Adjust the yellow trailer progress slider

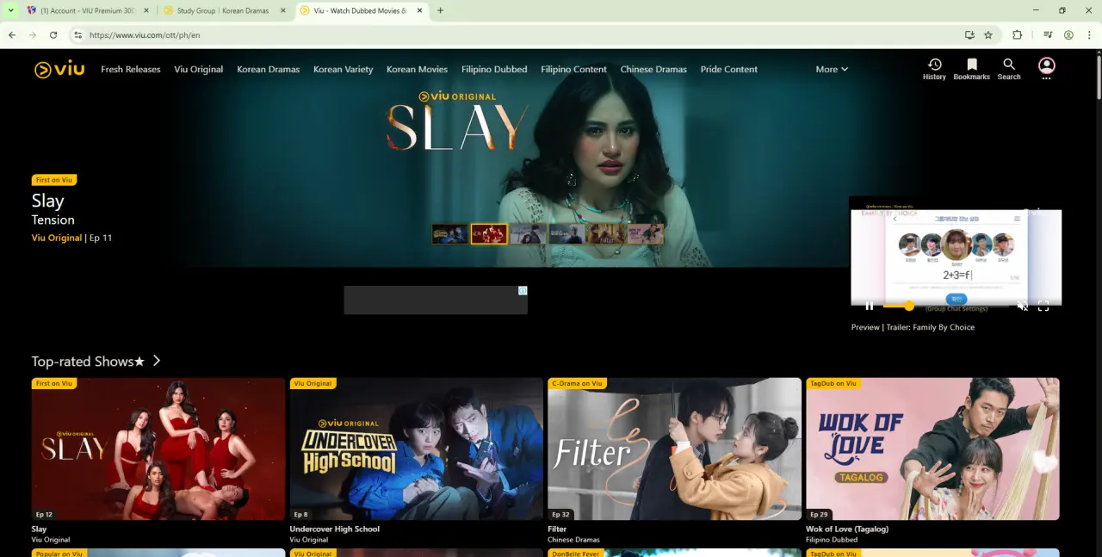pos(909,306)
